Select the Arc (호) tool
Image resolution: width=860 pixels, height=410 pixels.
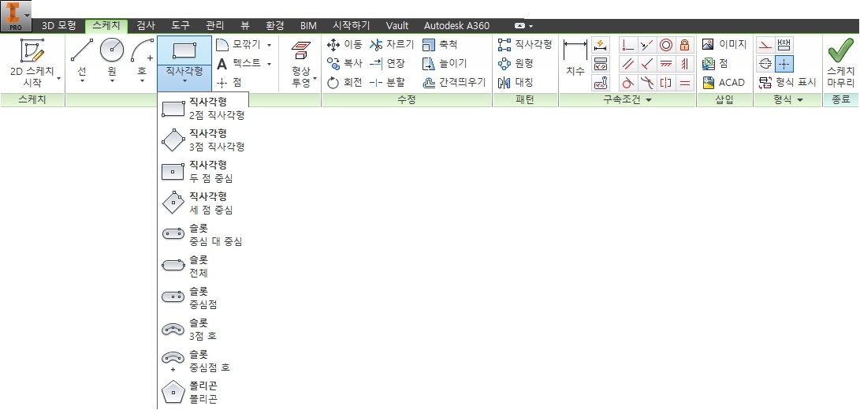point(142,58)
